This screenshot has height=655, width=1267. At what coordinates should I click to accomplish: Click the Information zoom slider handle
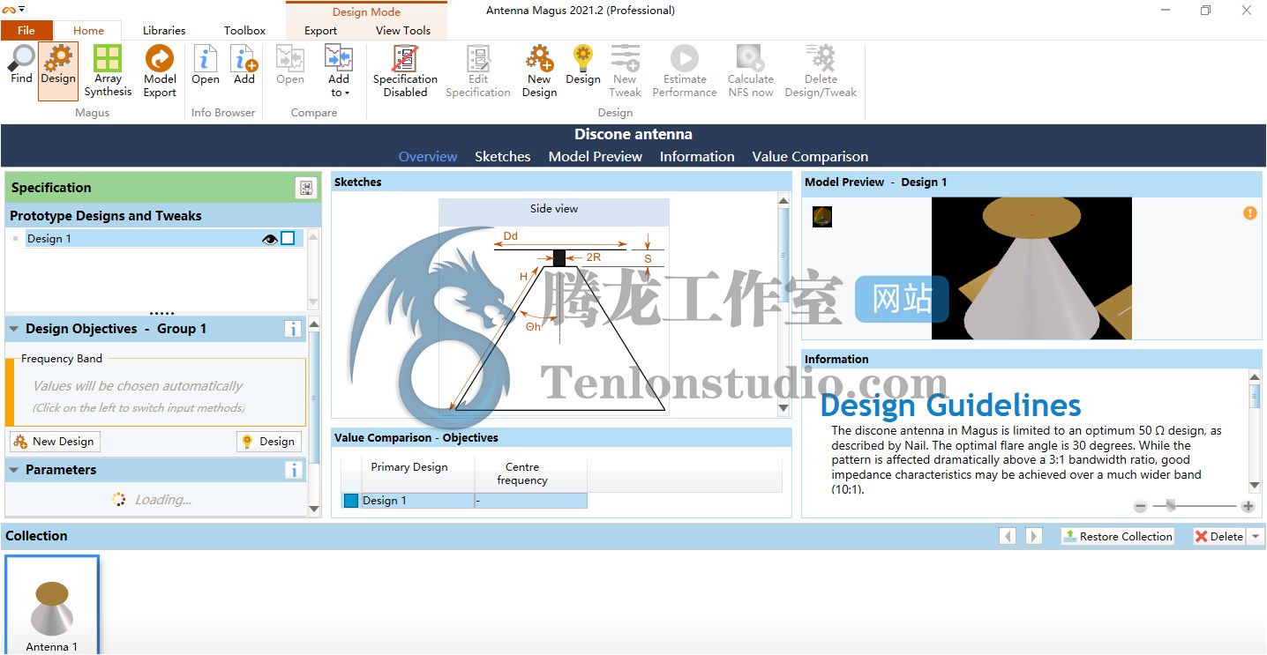pos(1171,505)
